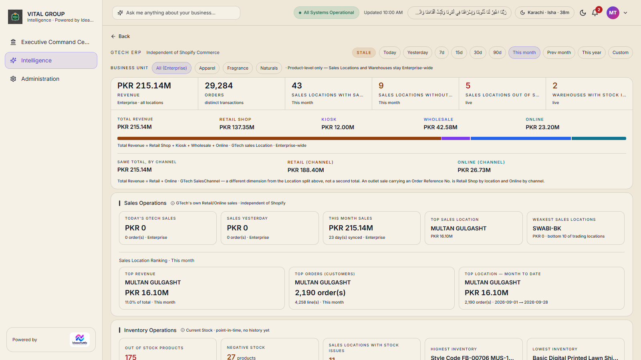This screenshot has width=641, height=360.
Task: Click the MT user avatar
Action: click(x=613, y=13)
